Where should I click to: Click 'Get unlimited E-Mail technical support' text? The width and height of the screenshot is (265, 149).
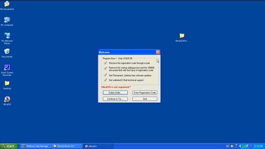(126, 80)
